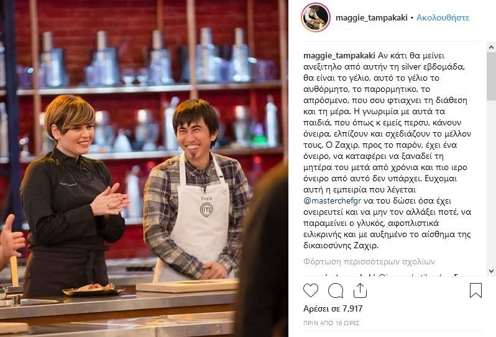Load more comments via Φόρτωση περισσότερων σχολίων

click(x=369, y=261)
